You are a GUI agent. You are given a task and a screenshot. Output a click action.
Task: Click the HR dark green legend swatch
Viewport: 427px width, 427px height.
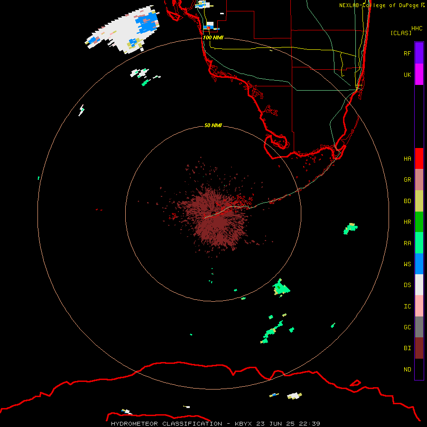click(419, 222)
